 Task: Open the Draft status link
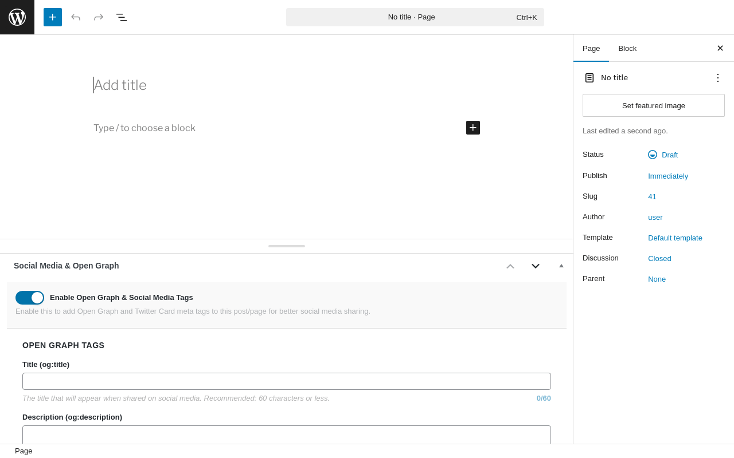(669, 155)
